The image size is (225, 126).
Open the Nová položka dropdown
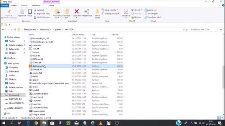pyautogui.click(x=110, y=10)
